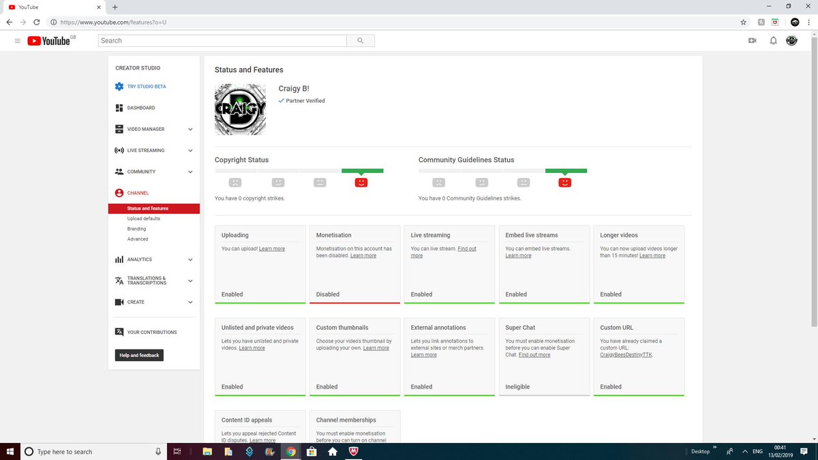Open Dashboard in Creator Studio
Screen dimensions: 818x460
[x=141, y=108]
